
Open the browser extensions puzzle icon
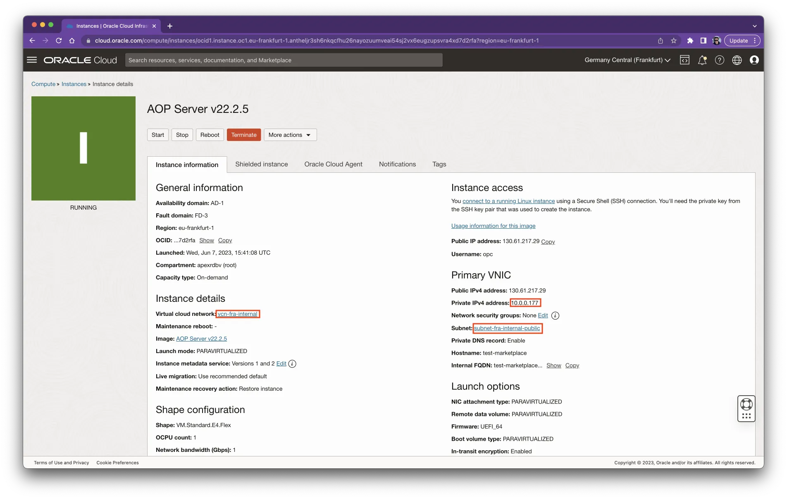click(690, 41)
